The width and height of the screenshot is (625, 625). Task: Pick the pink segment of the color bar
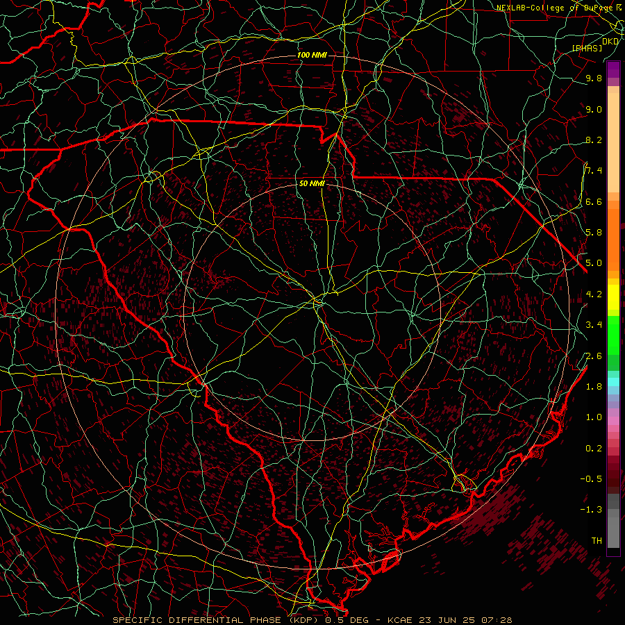[613, 420]
